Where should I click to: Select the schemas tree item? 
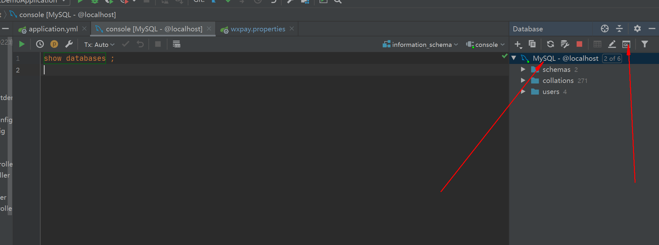tap(556, 69)
